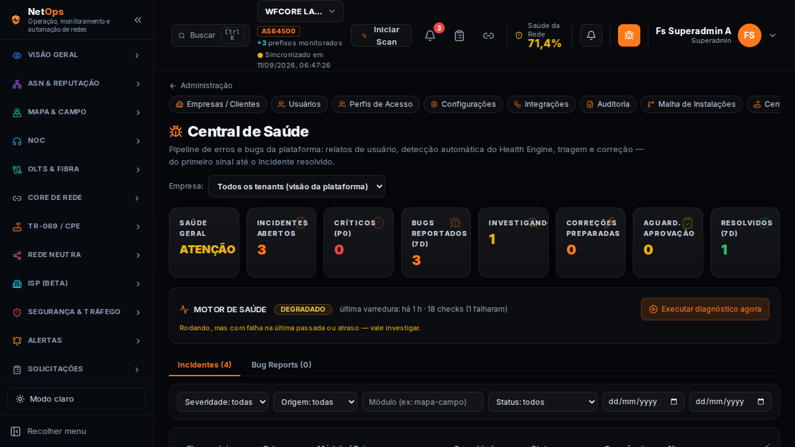This screenshot has height=447, width=795.
Task: Switch to Modo claro theme
Action: pyautogui.click(x=76, y=399)
